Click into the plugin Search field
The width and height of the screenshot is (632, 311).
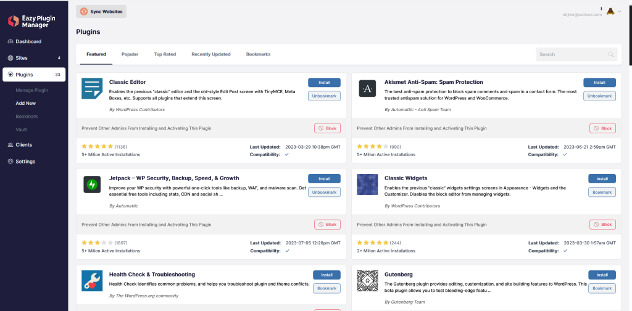(576, 54)
